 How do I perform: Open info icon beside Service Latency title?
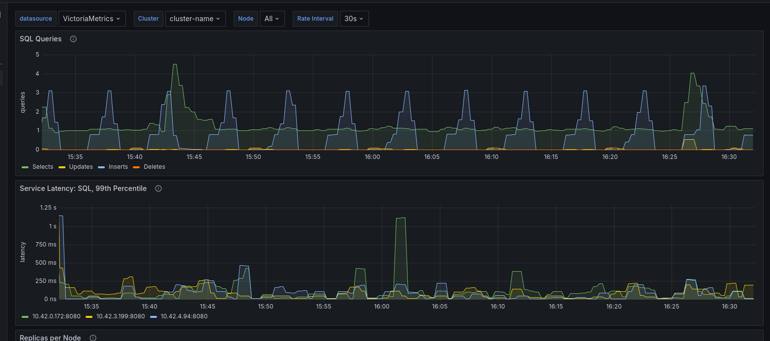(158, 188)
